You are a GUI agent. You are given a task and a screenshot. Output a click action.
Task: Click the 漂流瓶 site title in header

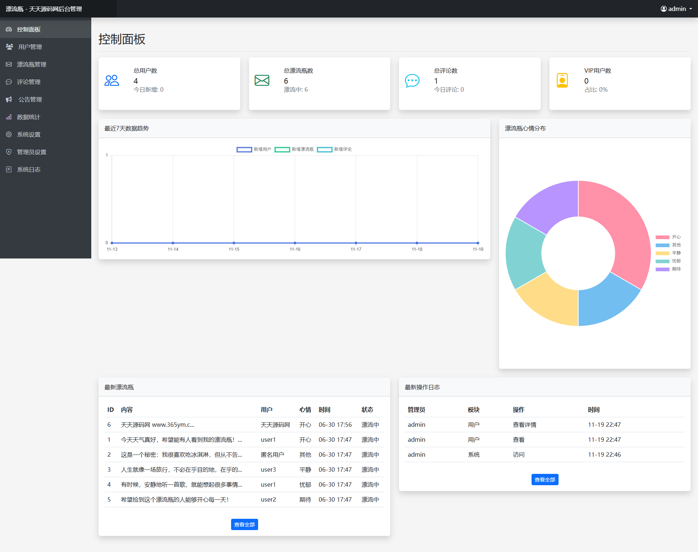coord(44,9)
